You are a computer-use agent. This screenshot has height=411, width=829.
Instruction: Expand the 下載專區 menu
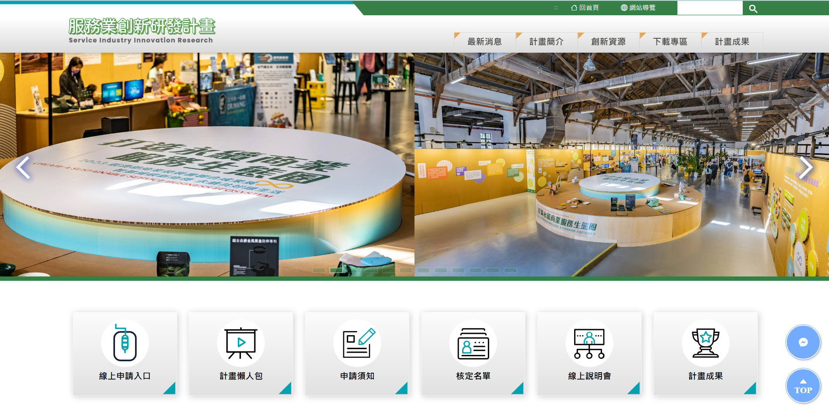coord(670,42)
